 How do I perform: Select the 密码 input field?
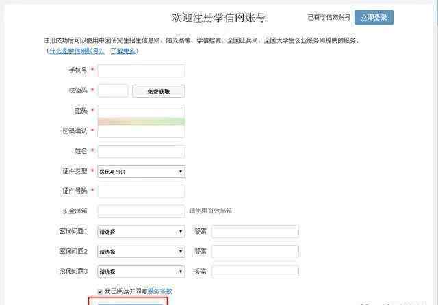coord(141,111)
